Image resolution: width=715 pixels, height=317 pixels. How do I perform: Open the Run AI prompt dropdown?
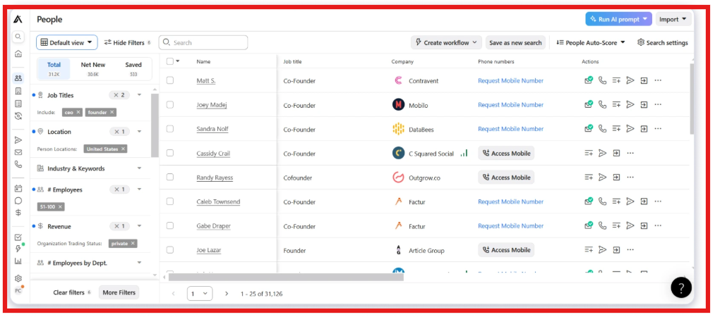619,19
